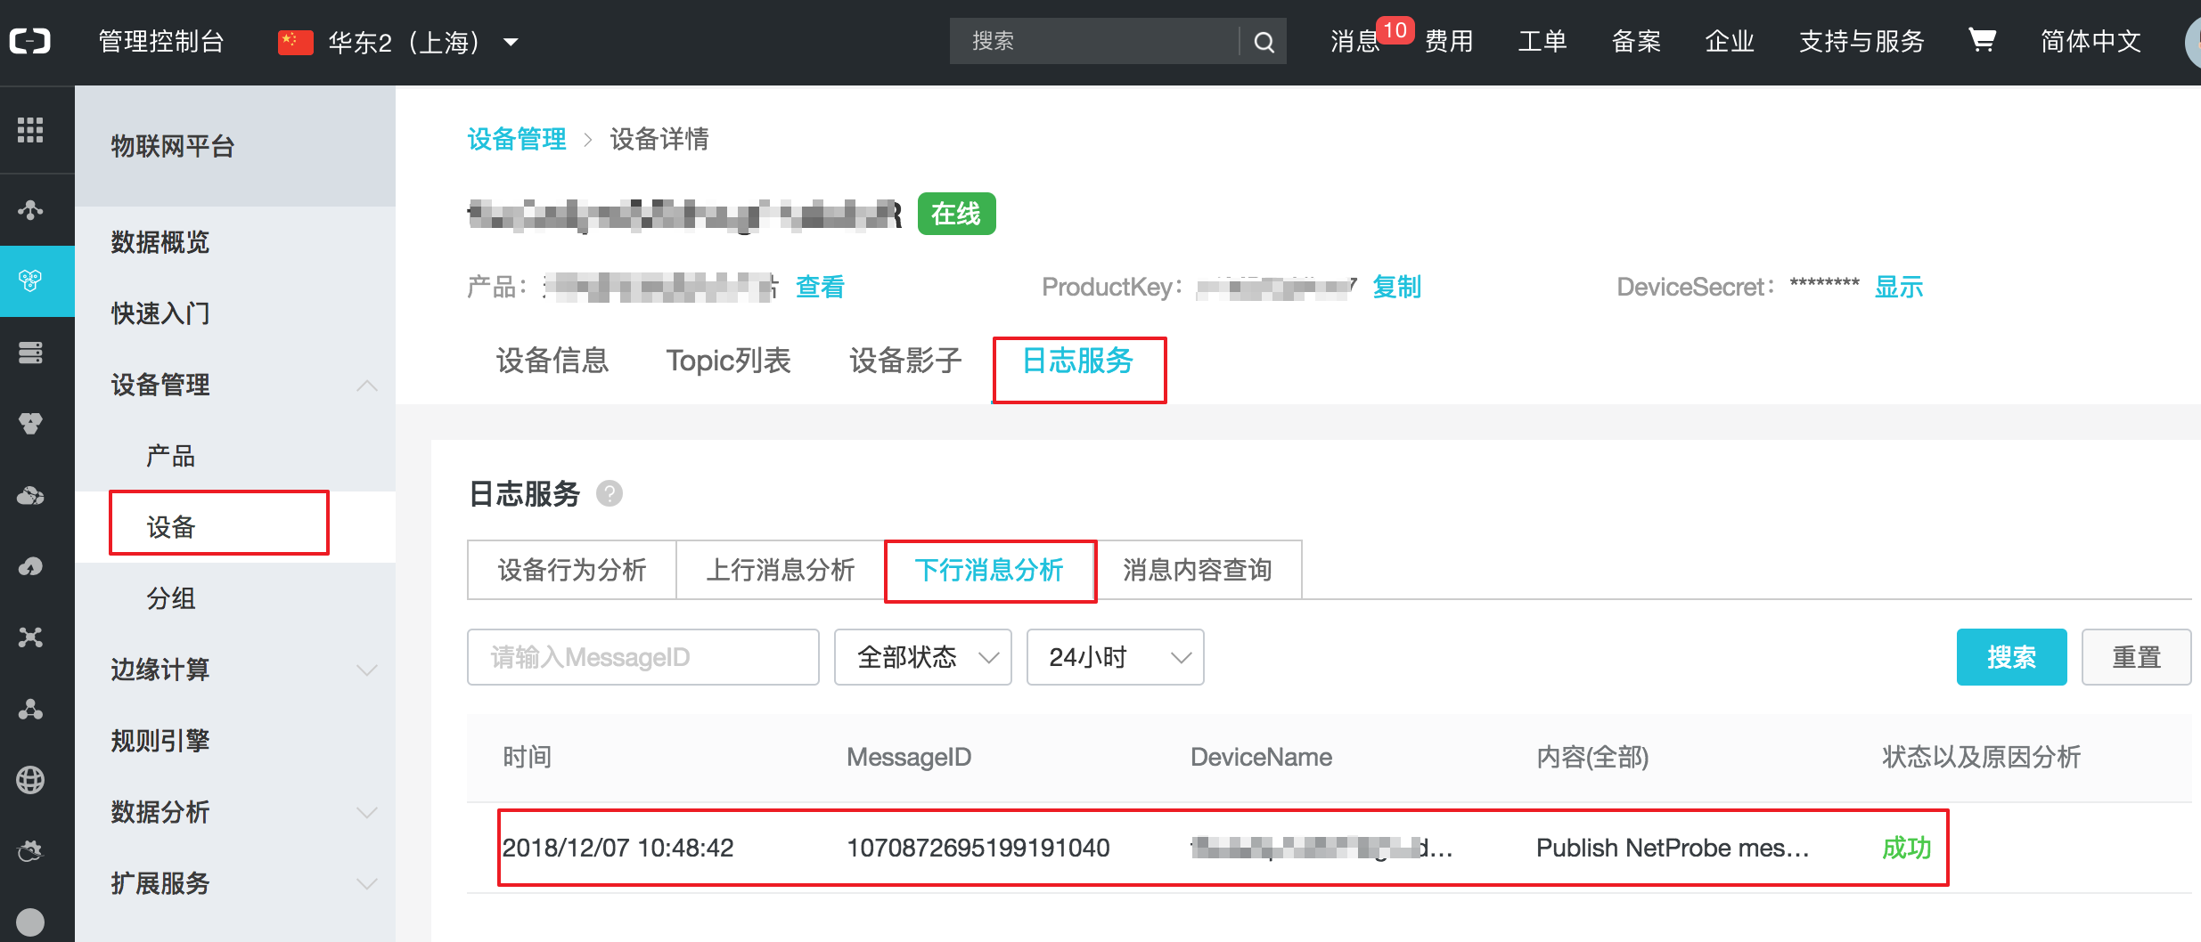Viewport: 2201px width, 942px height.
Task: Click the 物联网平台 sidebar heading
Action: click(173, 146)
